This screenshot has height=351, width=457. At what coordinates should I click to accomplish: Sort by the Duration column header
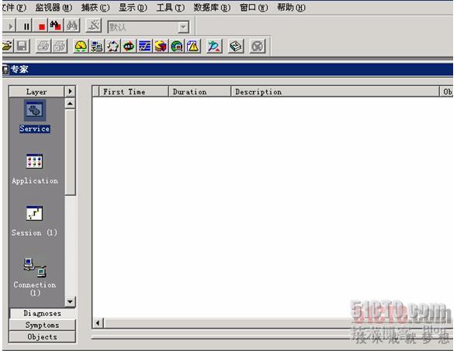[199, 91]
